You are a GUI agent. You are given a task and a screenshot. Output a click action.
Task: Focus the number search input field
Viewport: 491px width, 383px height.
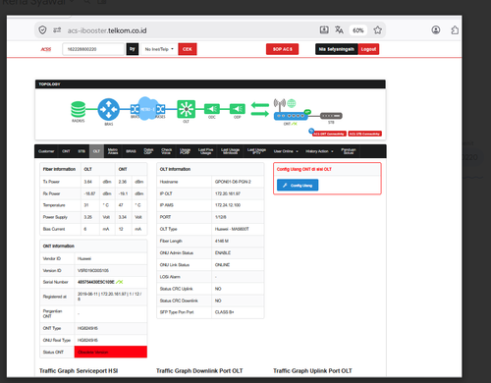[x=93, y=49]
